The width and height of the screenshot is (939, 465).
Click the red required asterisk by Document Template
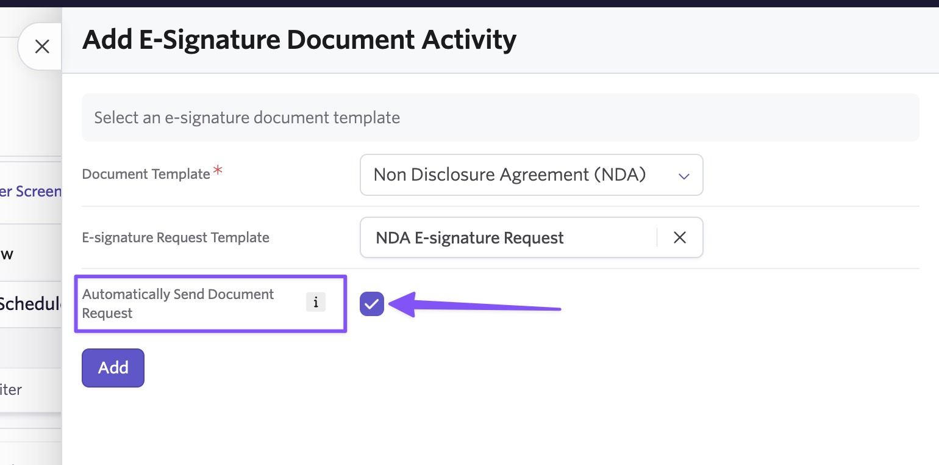point(218,171)
